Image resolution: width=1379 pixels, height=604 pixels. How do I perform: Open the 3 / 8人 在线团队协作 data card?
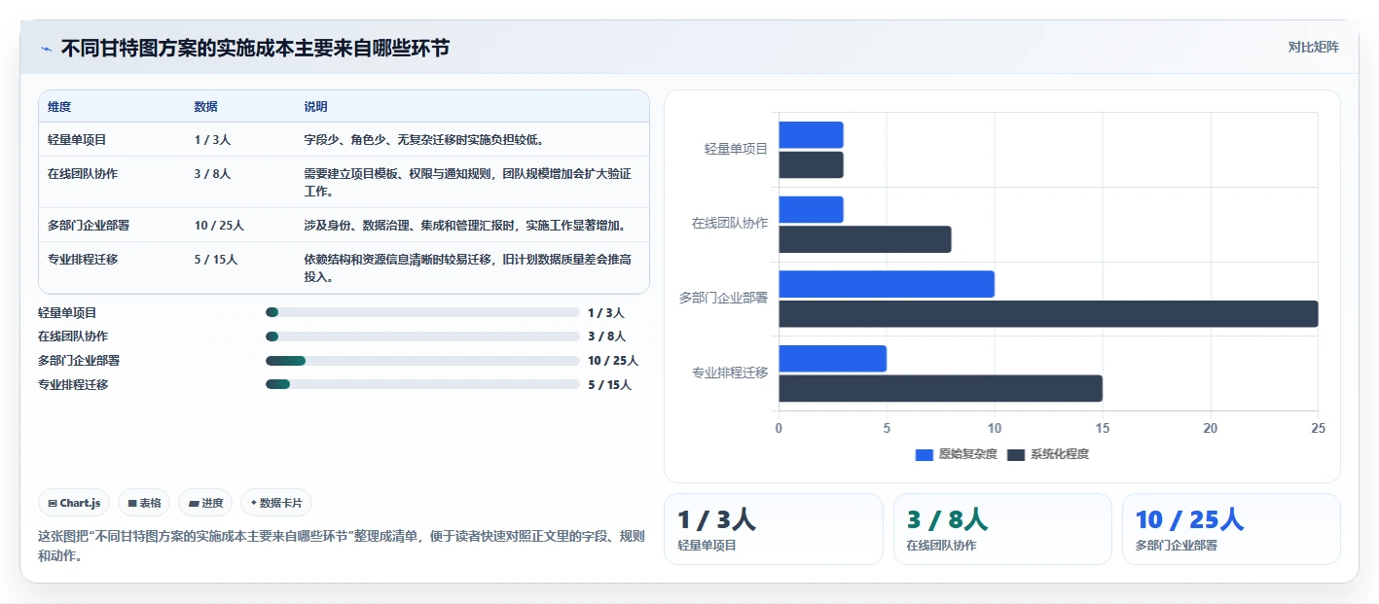click(1002, 529)
